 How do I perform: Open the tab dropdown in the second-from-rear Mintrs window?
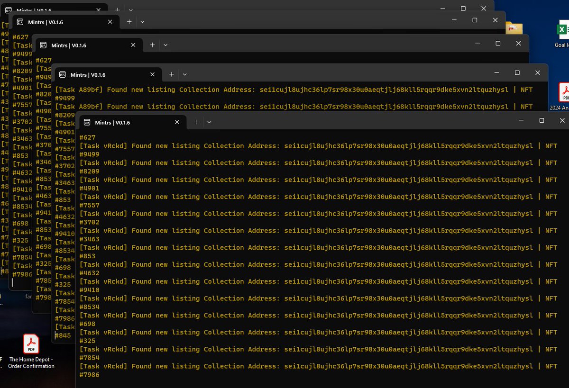tap(142, 22)
